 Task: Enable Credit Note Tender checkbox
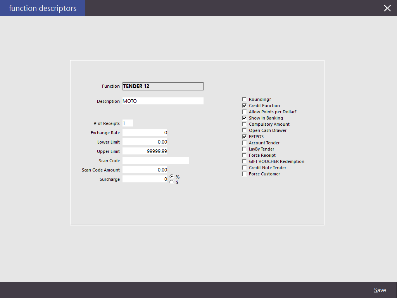point(244,168)
